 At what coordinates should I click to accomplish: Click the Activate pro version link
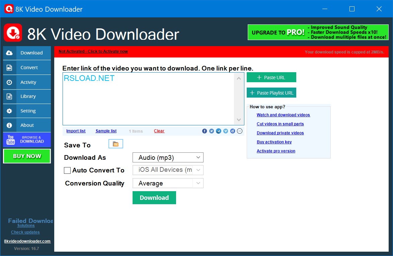[x=276, y=151]
